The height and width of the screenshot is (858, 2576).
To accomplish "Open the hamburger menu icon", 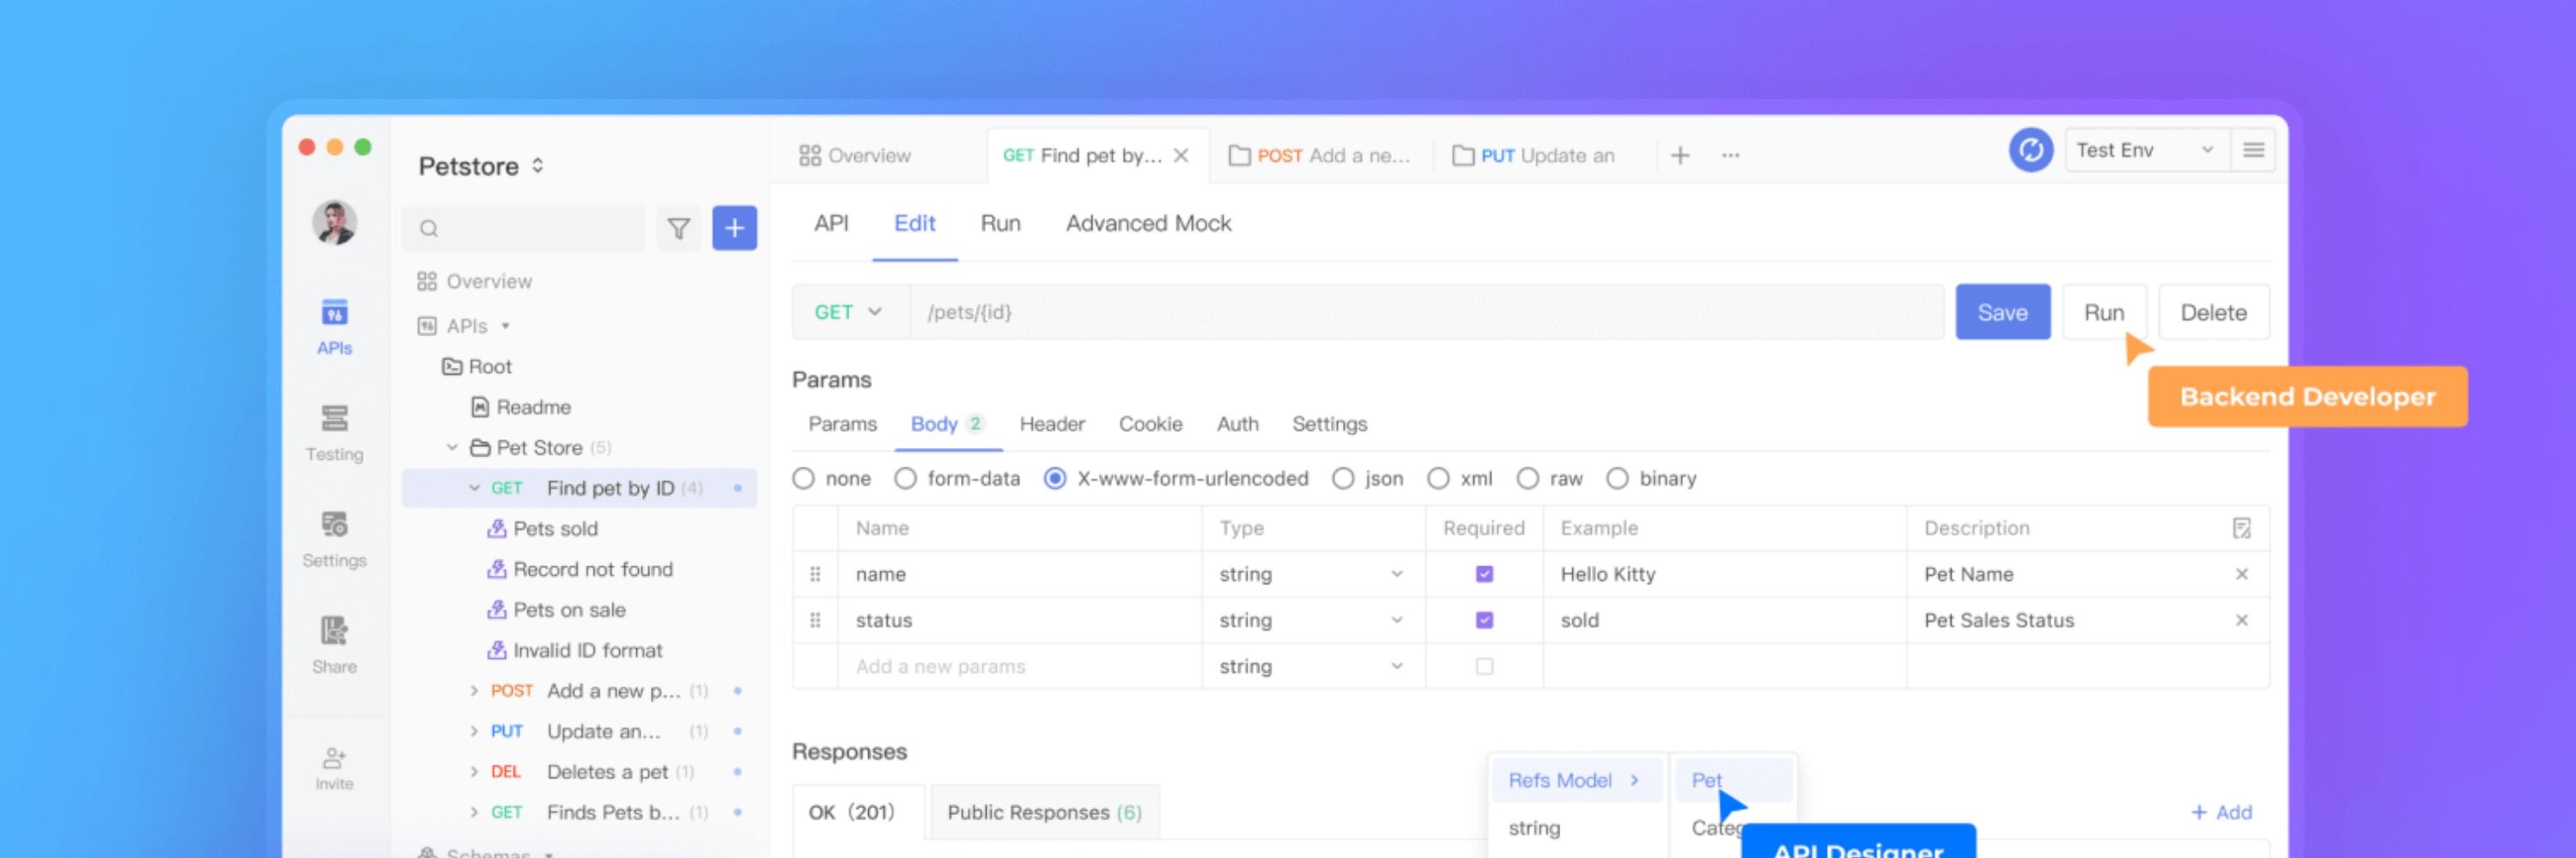I will pos(2253,151).
